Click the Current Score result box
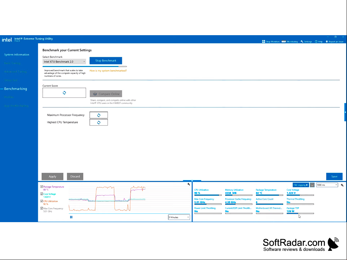The height and width of the screenshot is (260, 347). (x=64, y=93)
